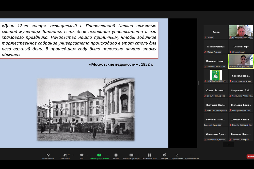This screenshot has height=169, width=254.
Task: Click the divider handle beside the gallery panel
Action: [x=198, y=83]
